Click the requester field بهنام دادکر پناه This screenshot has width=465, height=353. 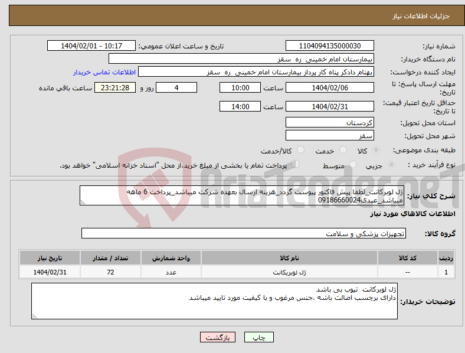click(256, 72)
